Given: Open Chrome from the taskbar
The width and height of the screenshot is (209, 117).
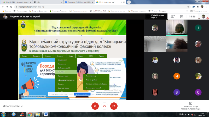Looking at the screenshot, I should [30, 114].
